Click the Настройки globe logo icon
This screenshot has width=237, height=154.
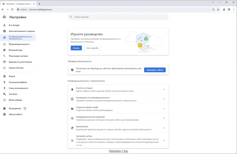4,17
